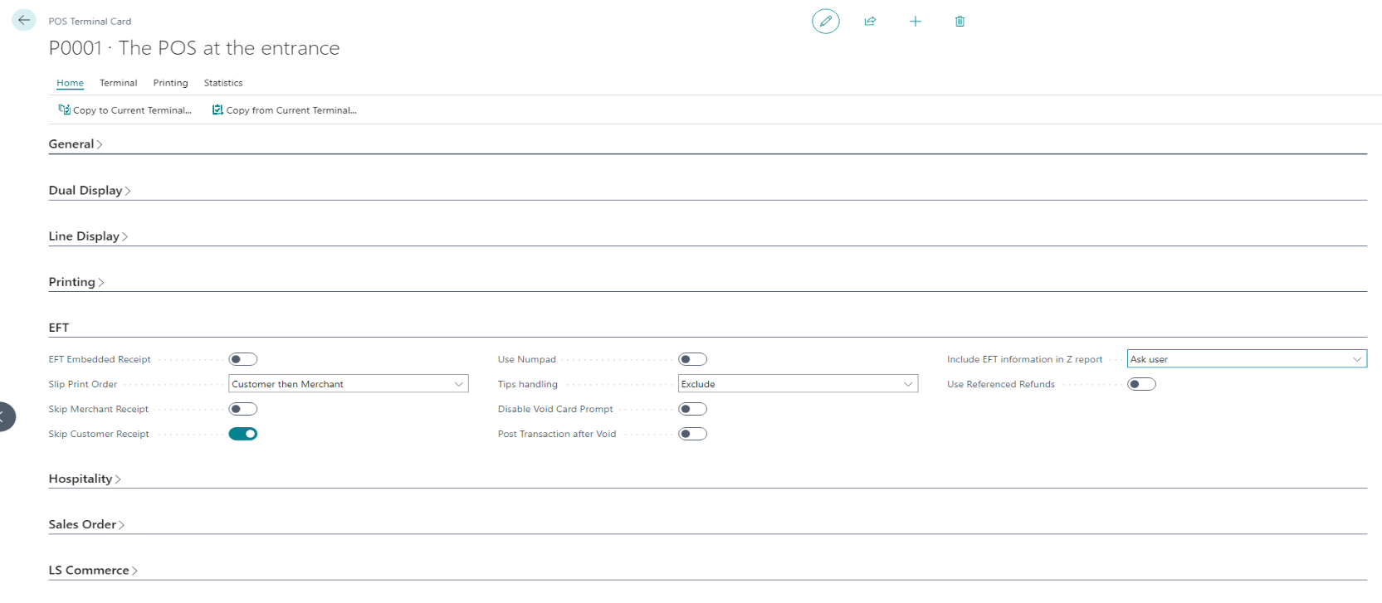Enable Post Transaction after Void
The height and width of the screenshot is (603, 1382).
692,434
